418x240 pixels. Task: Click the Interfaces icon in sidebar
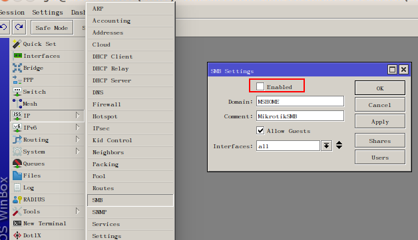point(17,56)
